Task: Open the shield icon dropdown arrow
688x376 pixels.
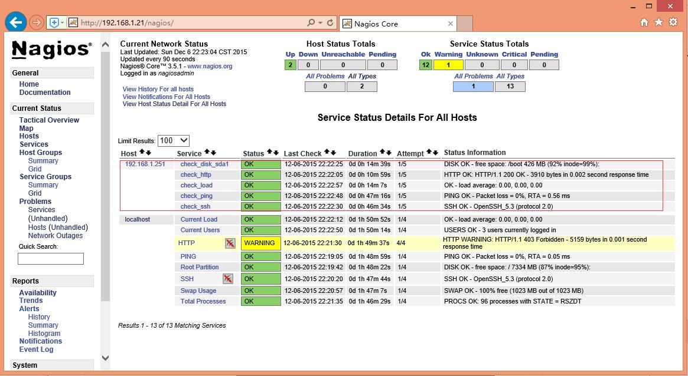Action: (x=63, y=23)
